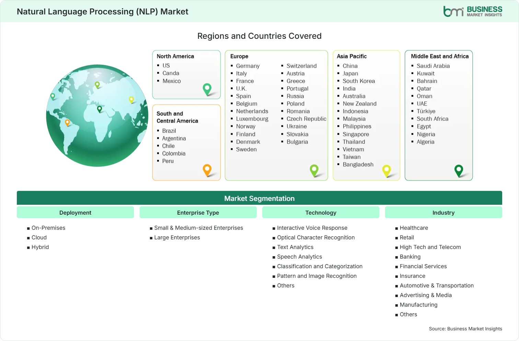The height and width of the screenshot is (341, 519).
Task: Select Cloud under Deployment
Action: point(39,237)
